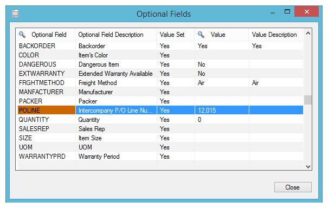This screenshot has height=208, width=328.
Task: Click the Close button
Action: (293, 187)
